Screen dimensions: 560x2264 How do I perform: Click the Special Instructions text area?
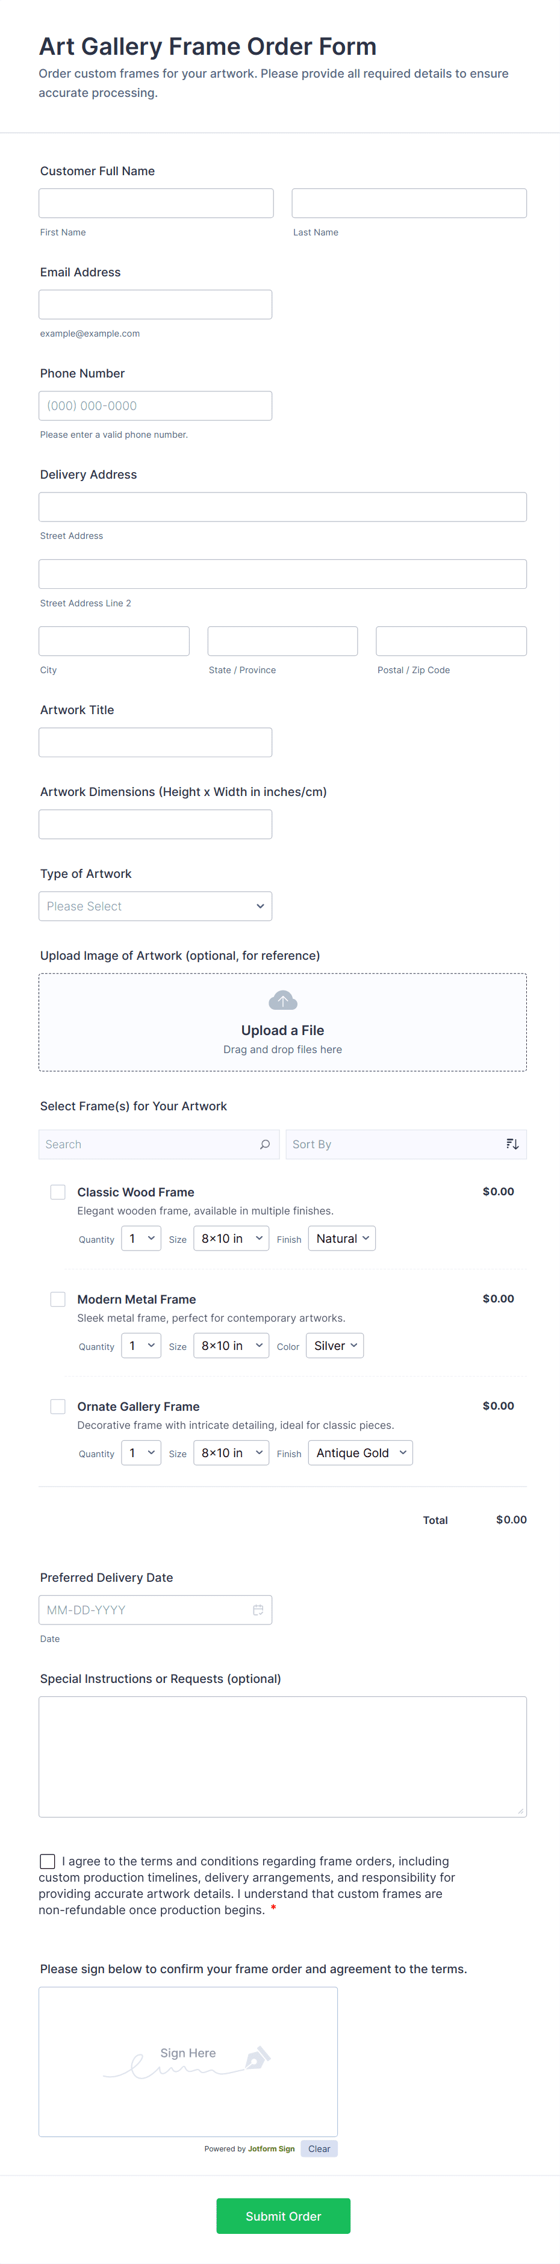(x=282, y=1756)
